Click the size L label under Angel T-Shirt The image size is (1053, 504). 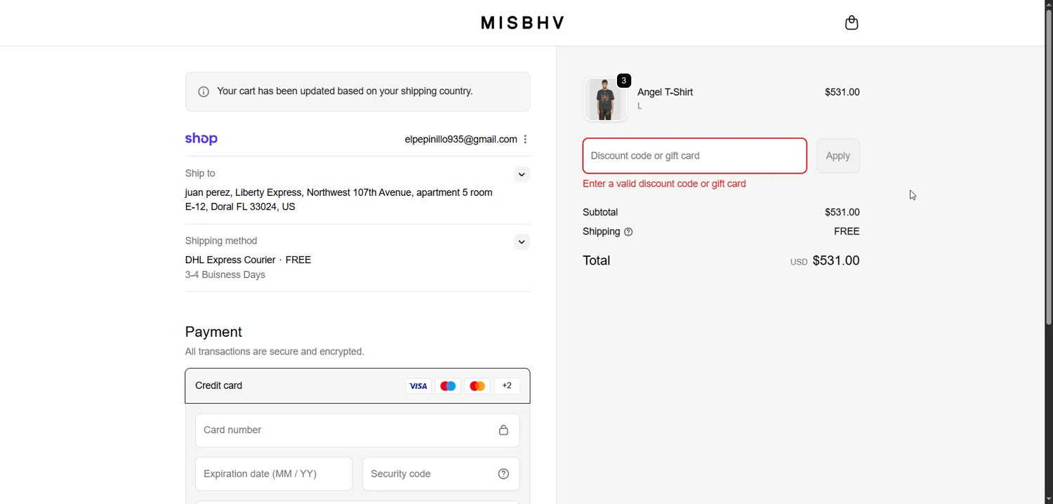point(640,107)
